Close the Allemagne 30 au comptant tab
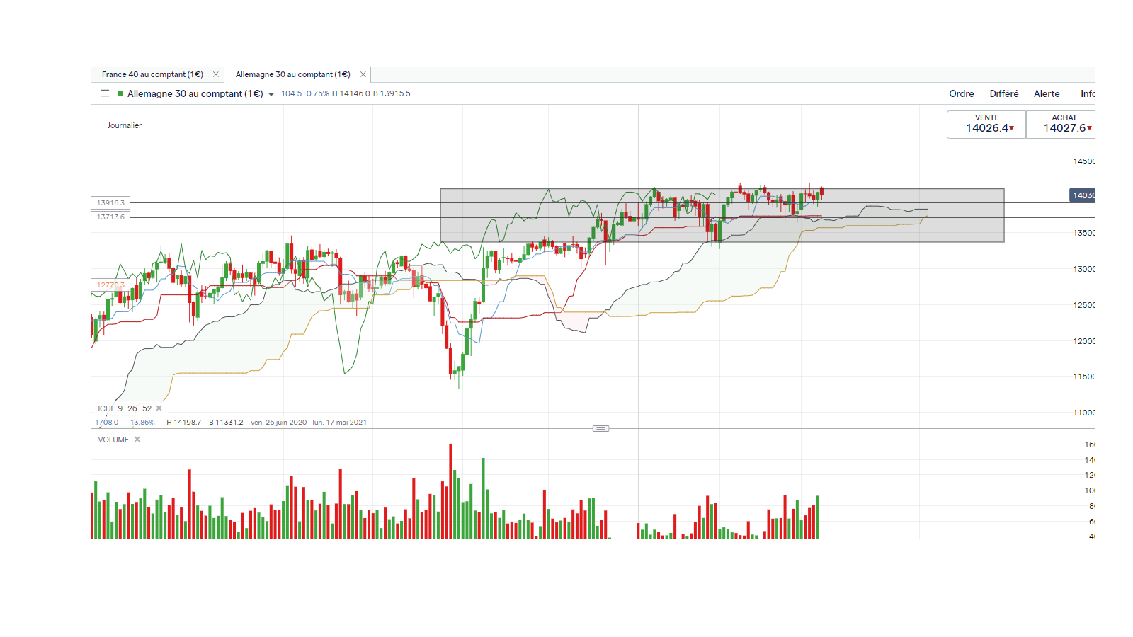Viewport: 1133px width, 637px height. pos(363,74)
